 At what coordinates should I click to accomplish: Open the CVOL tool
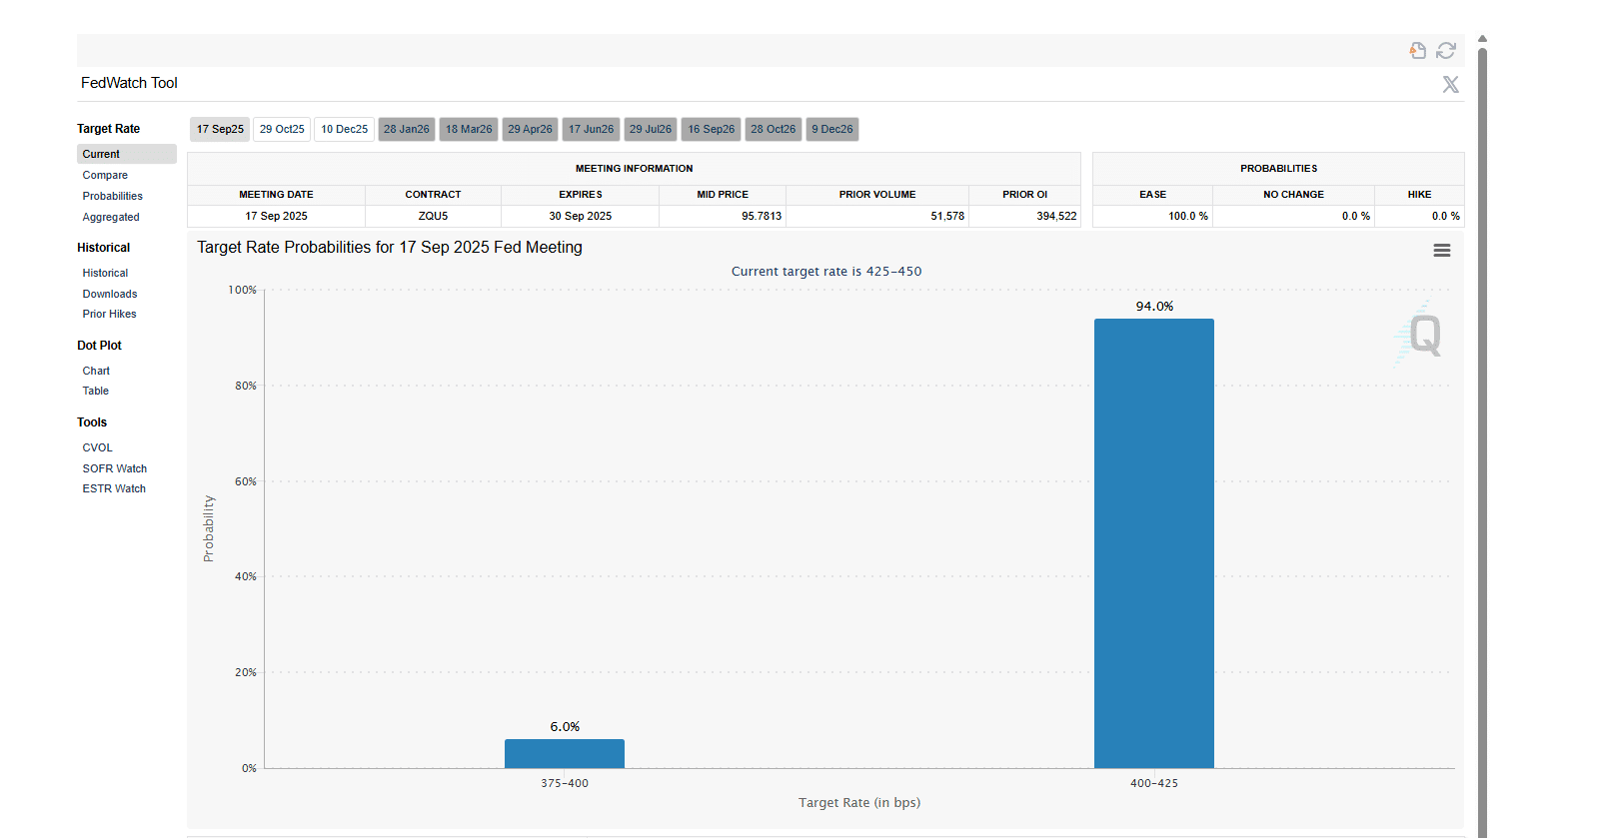[97, 447]
